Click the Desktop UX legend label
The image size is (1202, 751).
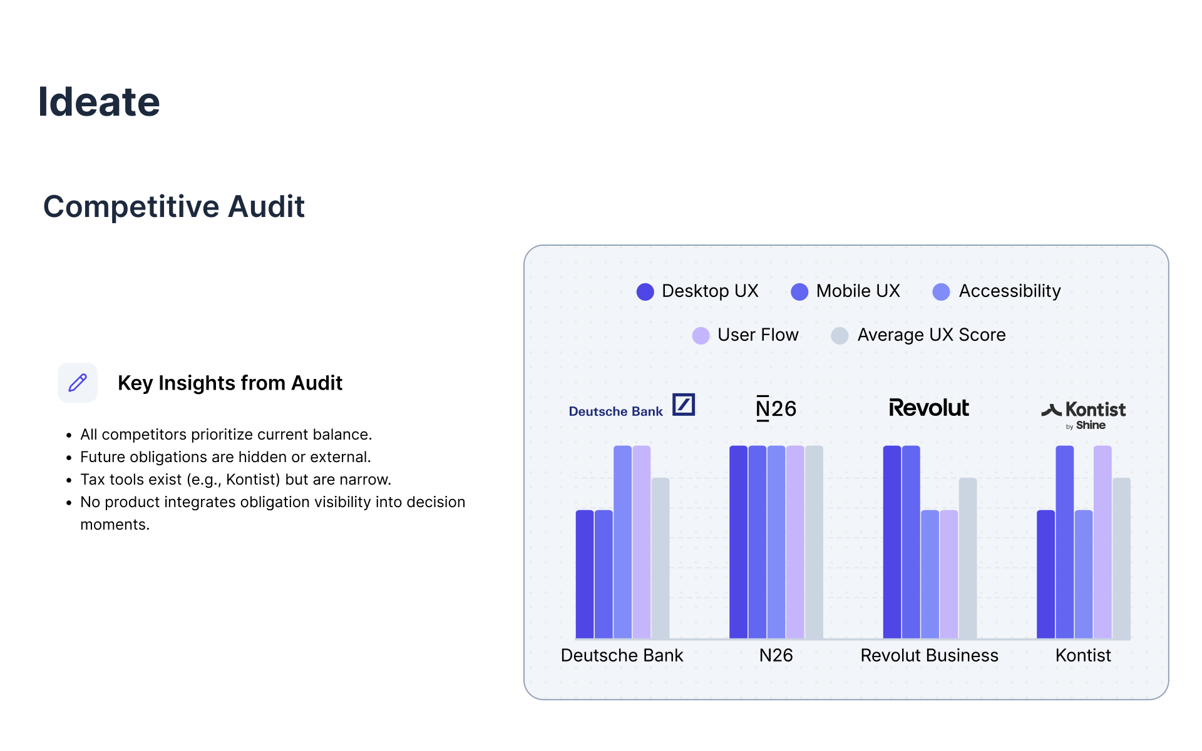710,291
